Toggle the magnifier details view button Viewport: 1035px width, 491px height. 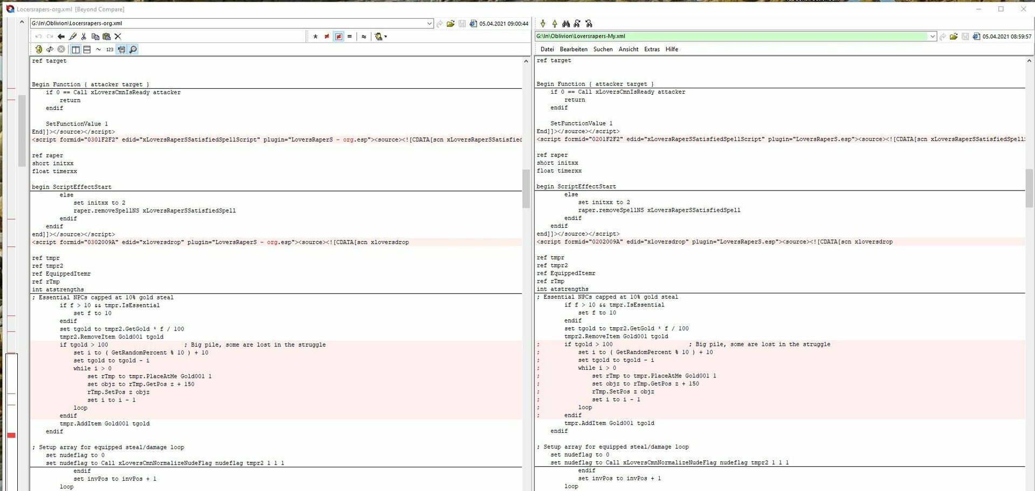click(133, 49)
